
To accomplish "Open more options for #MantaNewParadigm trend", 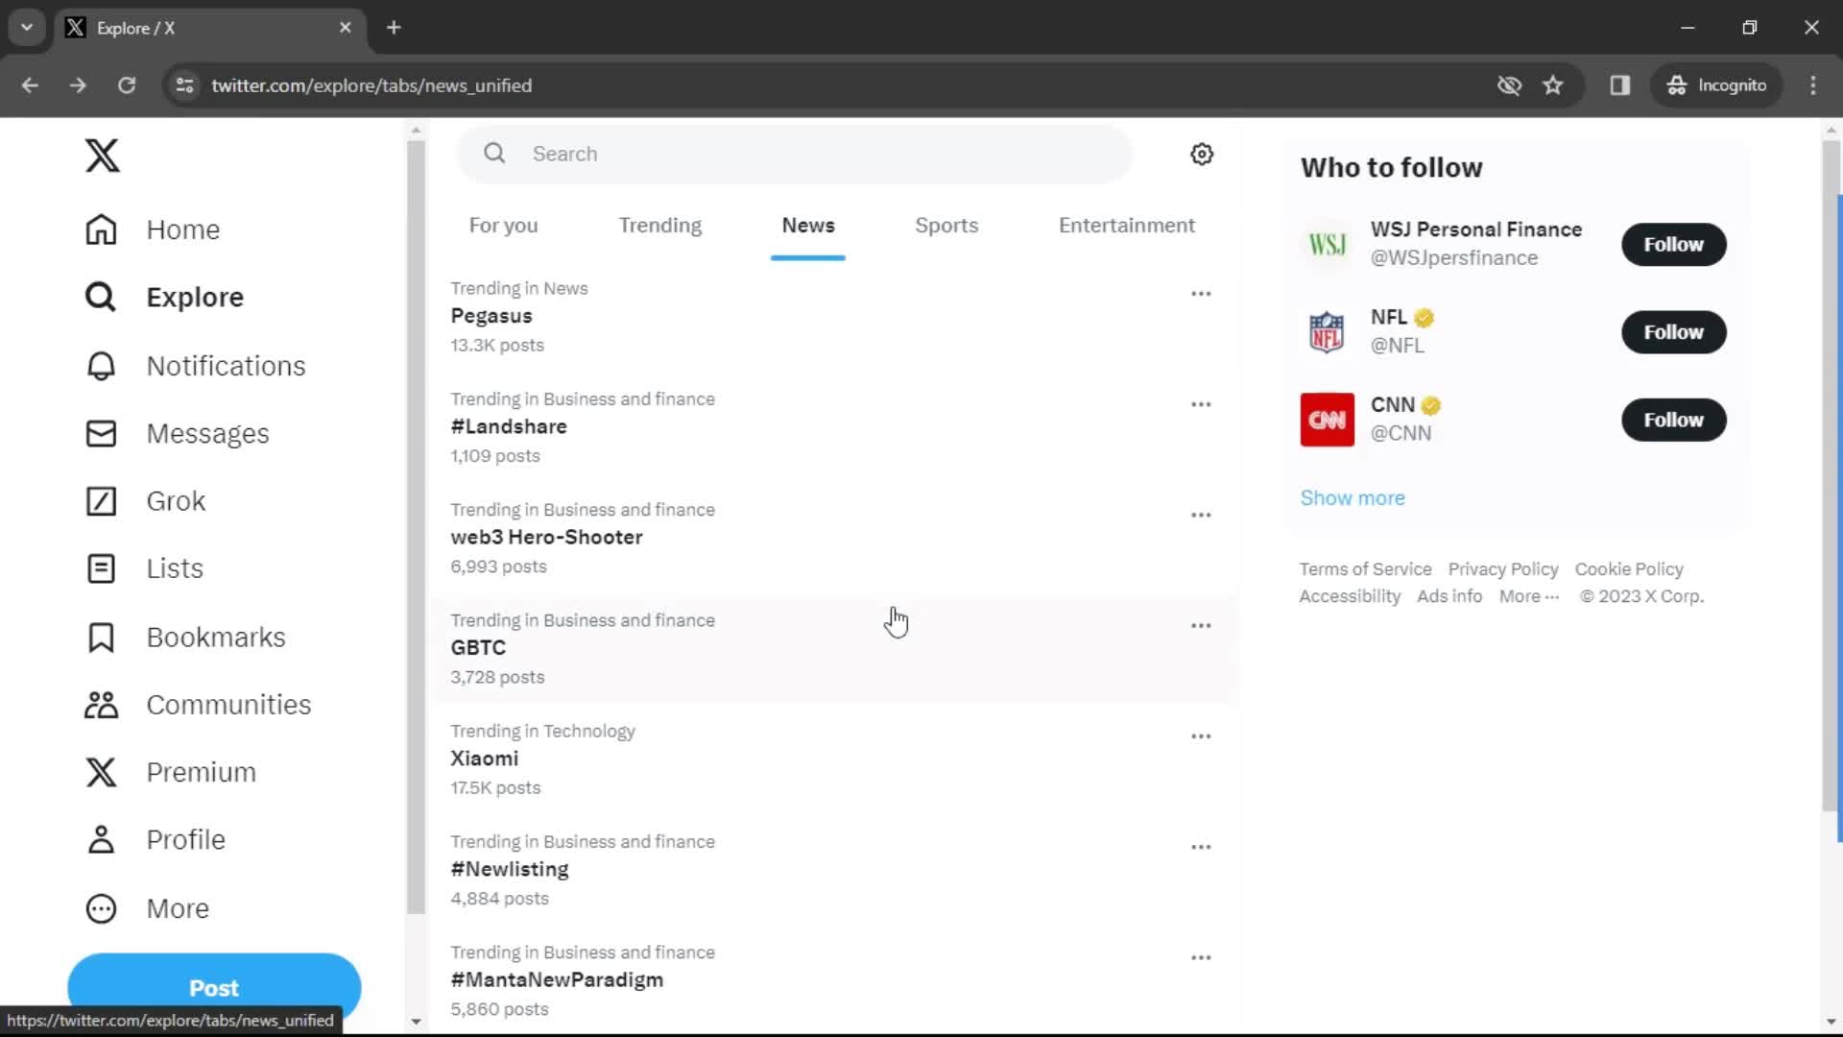I will (1201, 958).
